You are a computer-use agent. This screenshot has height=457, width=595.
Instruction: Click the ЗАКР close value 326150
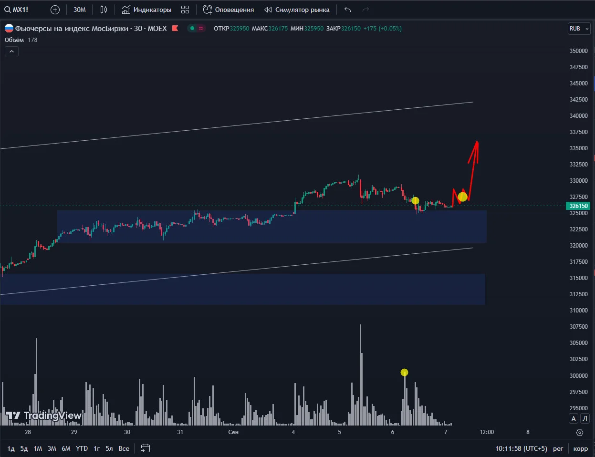click(x=351, y=29)
